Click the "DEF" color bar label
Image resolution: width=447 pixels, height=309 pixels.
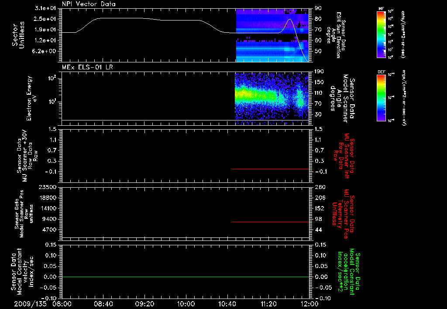382,72
